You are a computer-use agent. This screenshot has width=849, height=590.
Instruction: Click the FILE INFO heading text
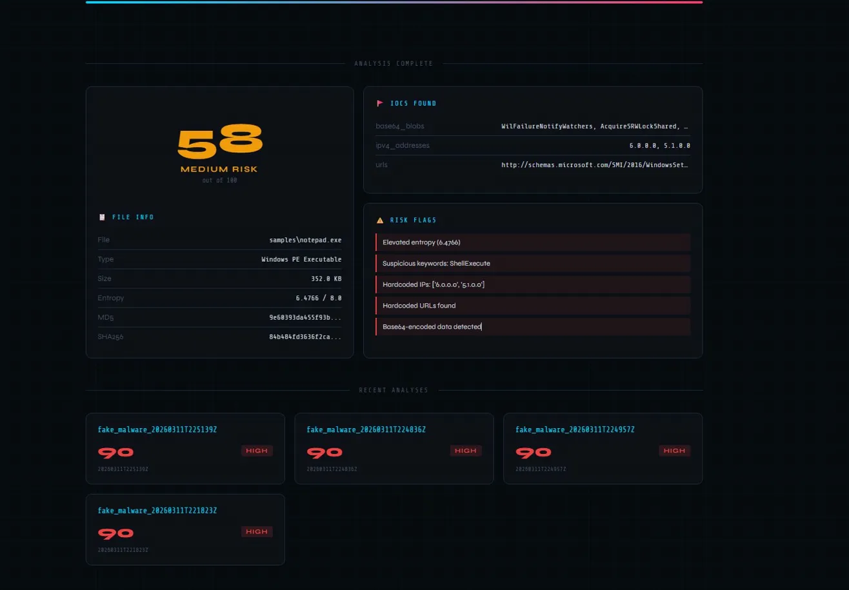coord(133,217)
